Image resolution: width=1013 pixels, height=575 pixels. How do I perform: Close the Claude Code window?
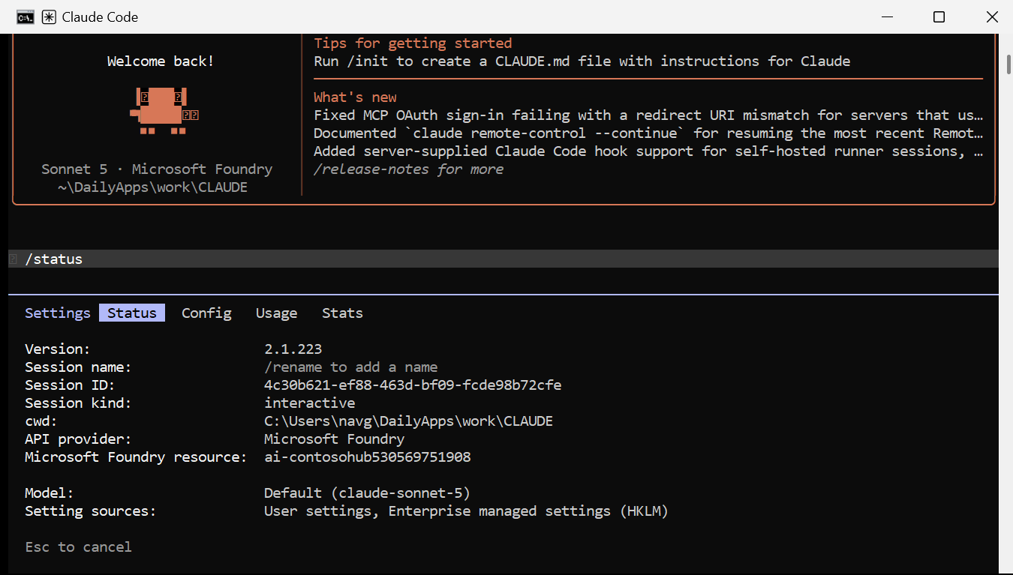991,16
